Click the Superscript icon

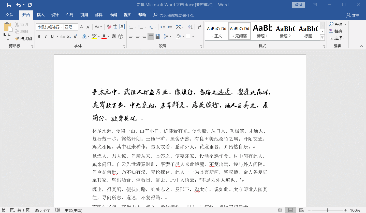[x=75, y=36]
